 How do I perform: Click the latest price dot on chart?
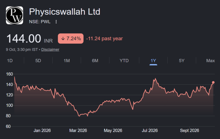(213, 82)
